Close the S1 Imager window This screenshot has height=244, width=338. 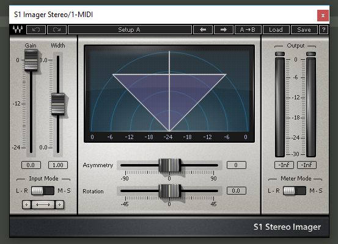click(x=323, y=15)
